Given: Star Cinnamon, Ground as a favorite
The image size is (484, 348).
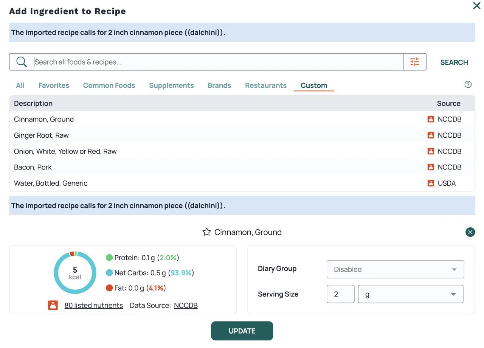Looking at the screenshot, I should [x=206, y=232].
